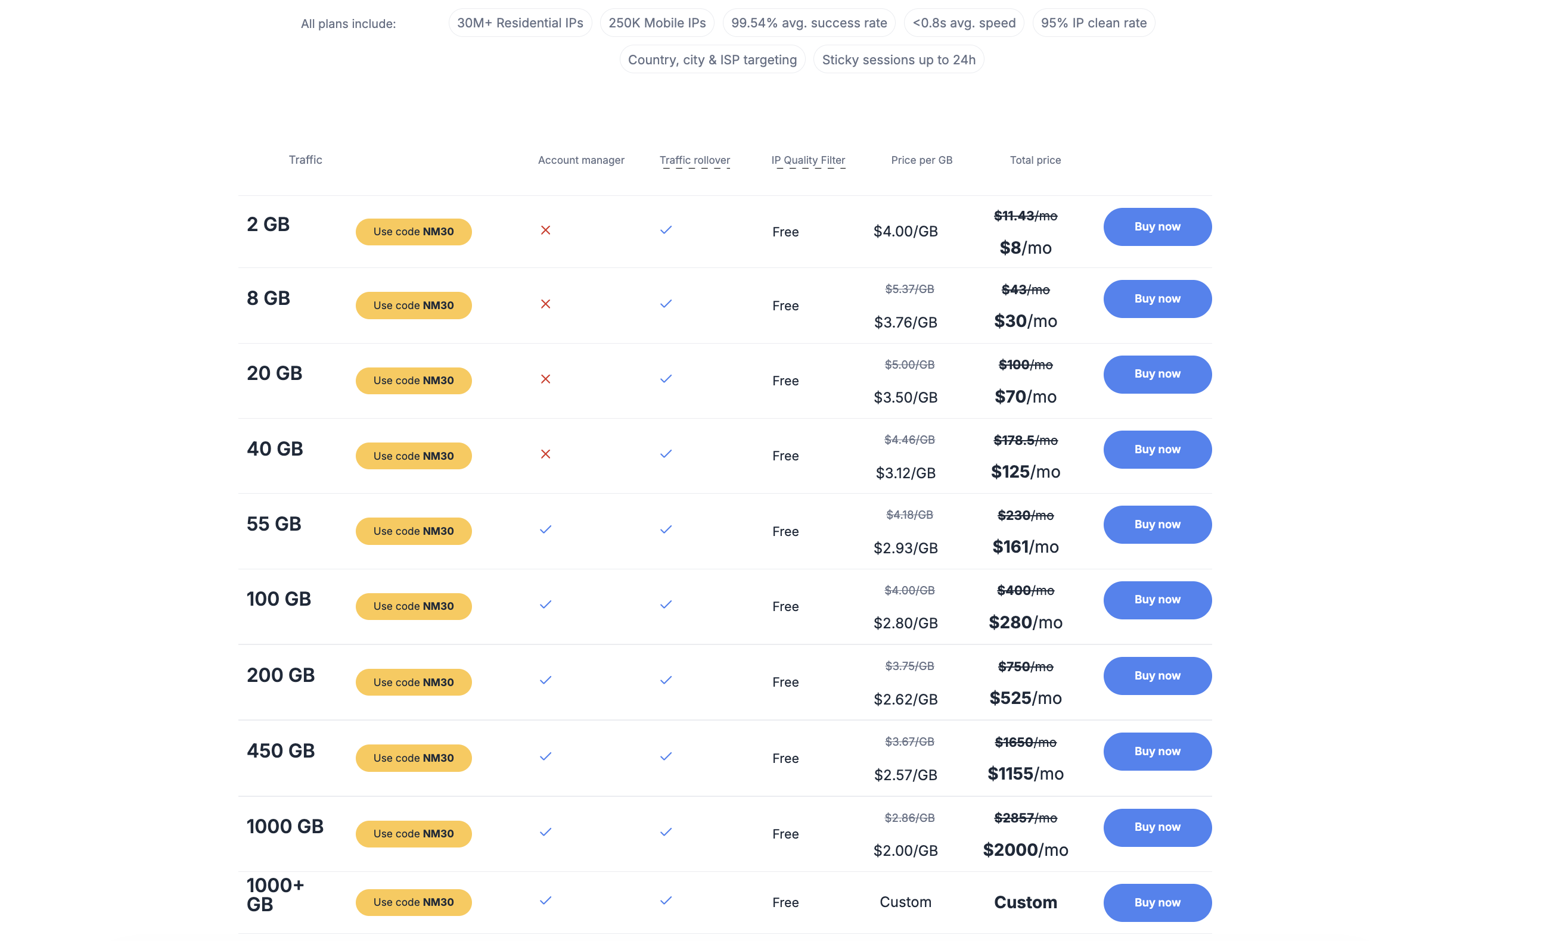Click the Sticky sessions up to 24h tag
This screenshot has width=1553, height=941.
(898, 59)
